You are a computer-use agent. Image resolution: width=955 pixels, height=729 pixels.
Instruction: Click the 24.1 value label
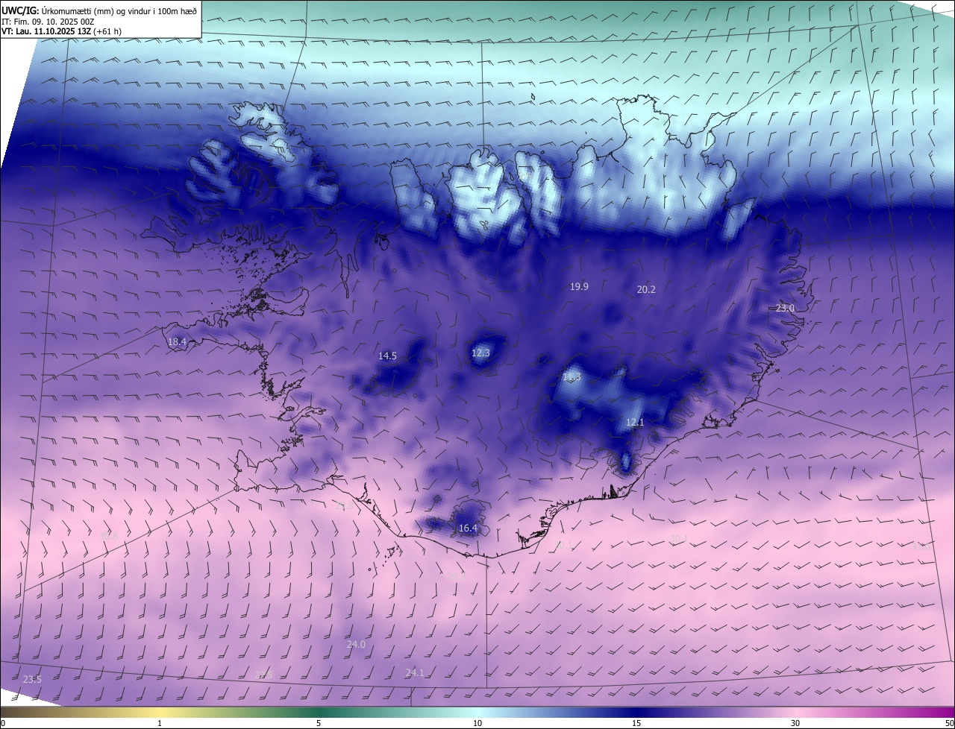pyautogui.click(x=414, y=672)
